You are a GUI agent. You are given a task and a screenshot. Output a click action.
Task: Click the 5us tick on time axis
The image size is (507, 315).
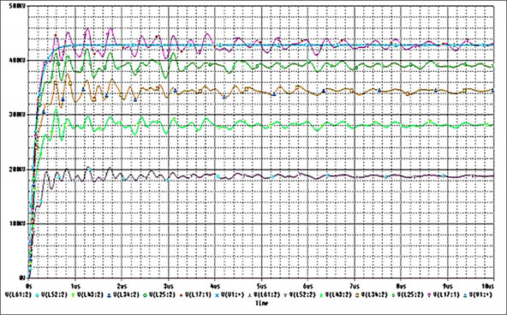[261, 287]
